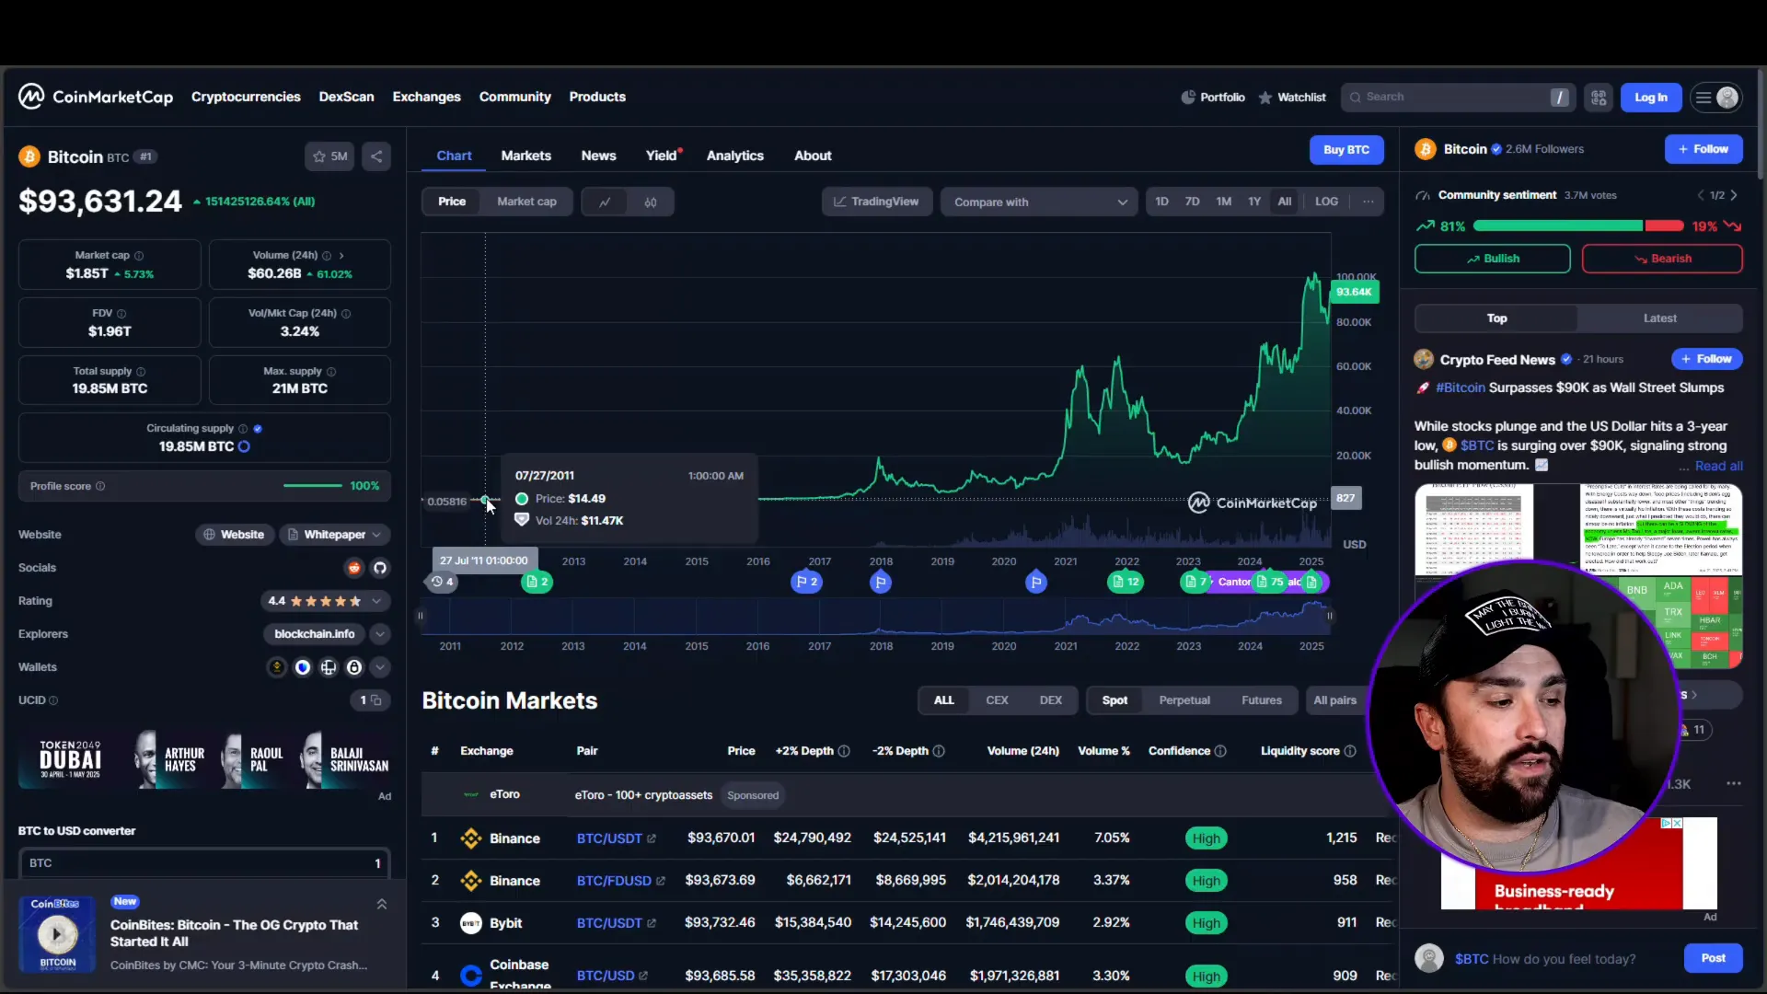Image resolution: width=1767 pixels, height=994 pixels.
Task: Click the Profile score progress bar
Action: click(312, 486)
